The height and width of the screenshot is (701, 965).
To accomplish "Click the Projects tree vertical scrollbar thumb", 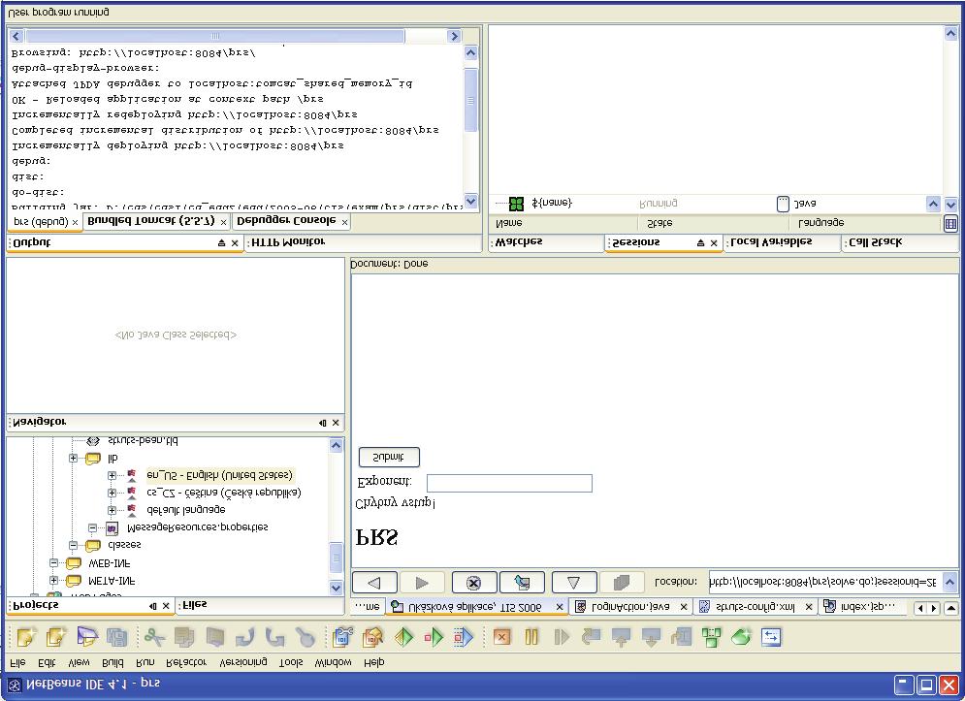I will [x=336, y=558].
